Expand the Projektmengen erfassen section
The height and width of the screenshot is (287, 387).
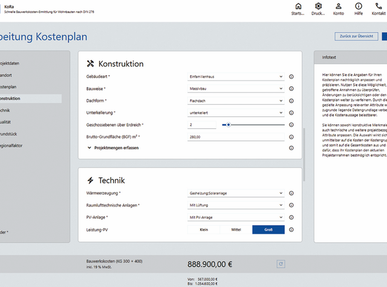click(113, 148)
